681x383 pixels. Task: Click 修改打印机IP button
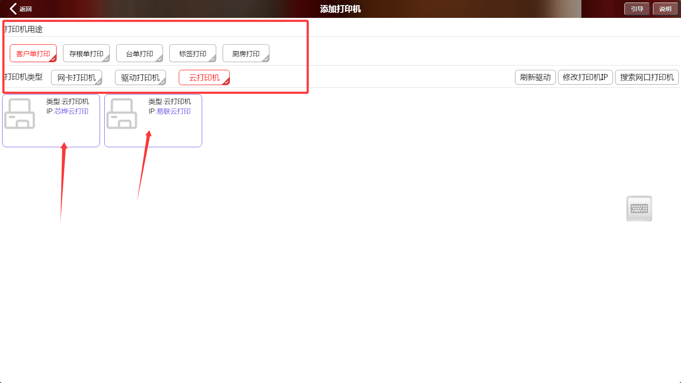[585, 77]
